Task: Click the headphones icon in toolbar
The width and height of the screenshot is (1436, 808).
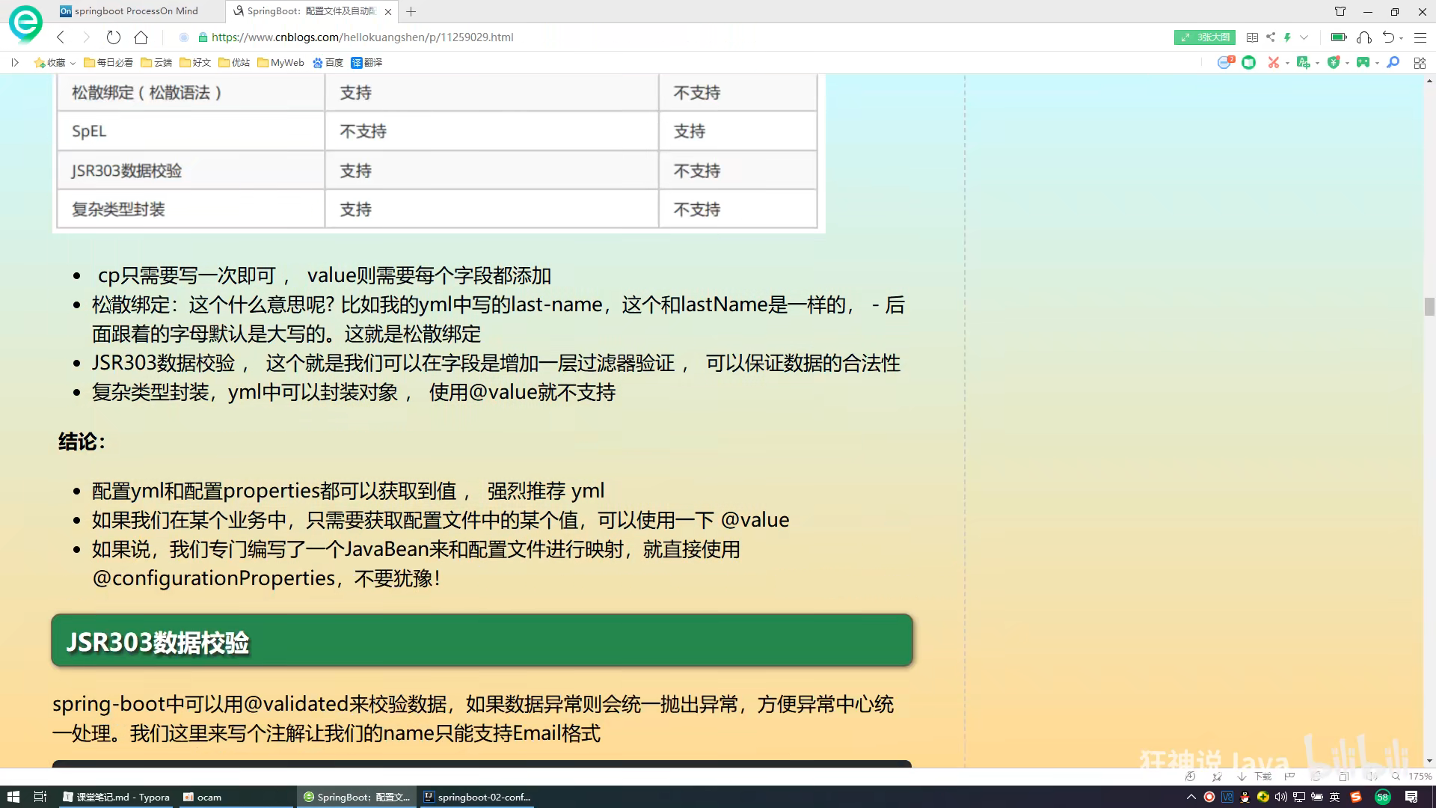Action: (x=1364, y=37)
